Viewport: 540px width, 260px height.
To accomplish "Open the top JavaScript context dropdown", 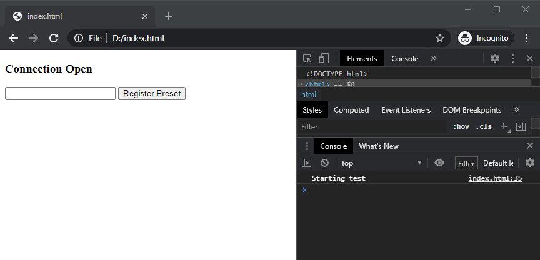I will (382, 163).
